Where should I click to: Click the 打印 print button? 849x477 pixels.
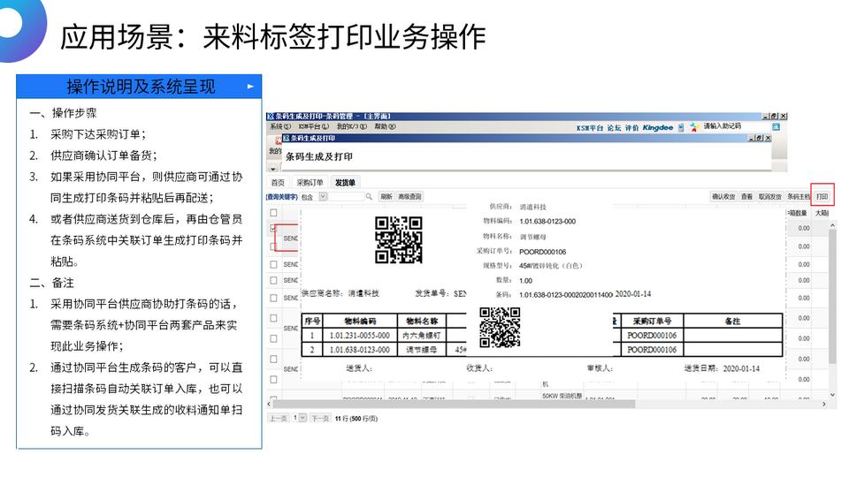(822, 196)
